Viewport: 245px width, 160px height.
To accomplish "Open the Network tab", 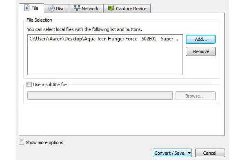I will pyautogui.click(x=86, y=9).
